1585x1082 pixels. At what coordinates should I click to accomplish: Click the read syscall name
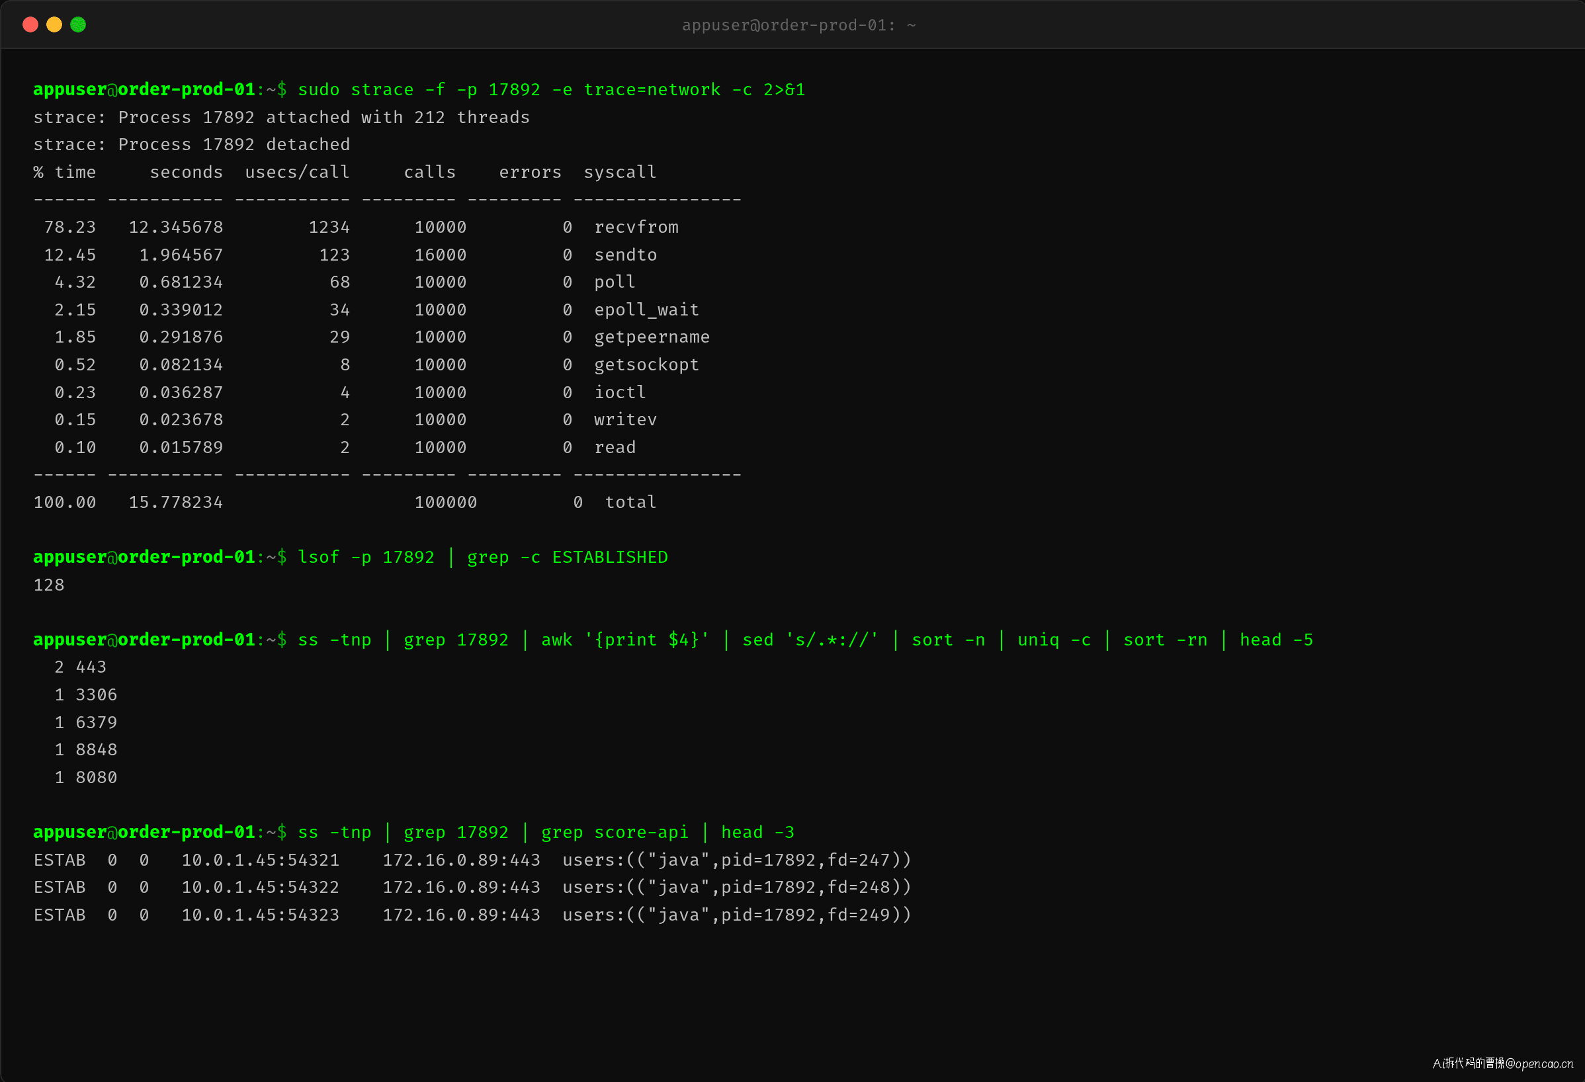615,447
